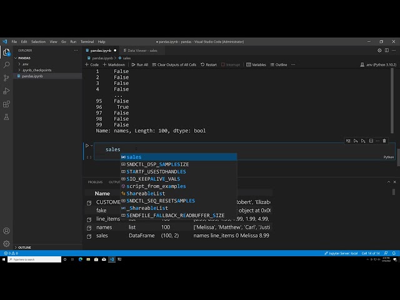
Task: Show names variable in data viewer
Action: tap(89, 228)
